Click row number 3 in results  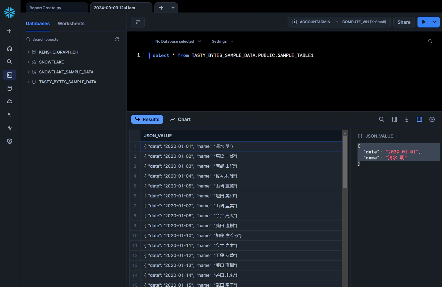click(135, 166)
